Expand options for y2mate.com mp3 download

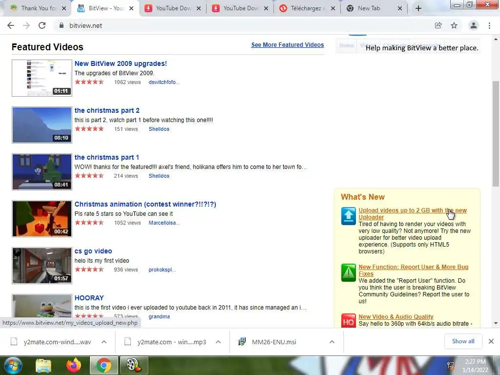(218, 342)
